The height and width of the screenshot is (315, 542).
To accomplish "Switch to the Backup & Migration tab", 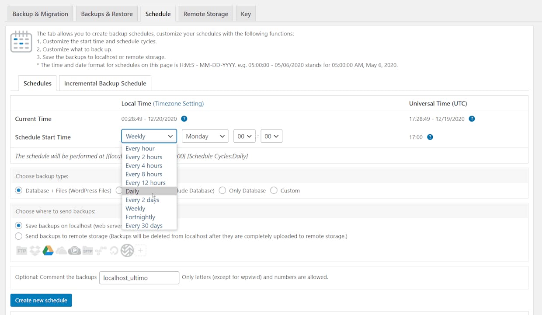I will pos(40,14).
